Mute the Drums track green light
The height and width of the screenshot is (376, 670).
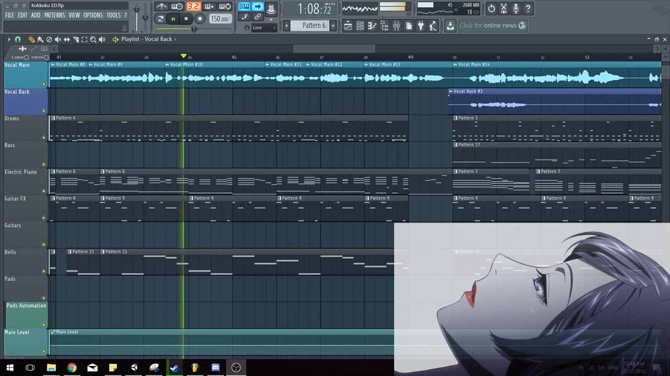pyautogui.click(x=44, y=138)
